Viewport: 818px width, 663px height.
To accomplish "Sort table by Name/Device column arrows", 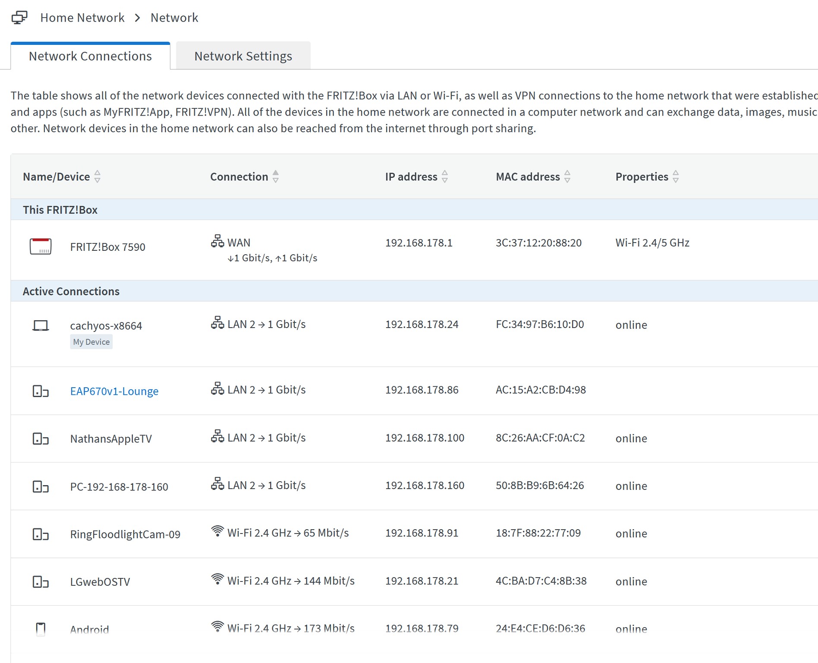I will point(98,177).
